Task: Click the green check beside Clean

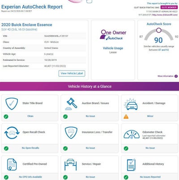Action: [6, 117]
